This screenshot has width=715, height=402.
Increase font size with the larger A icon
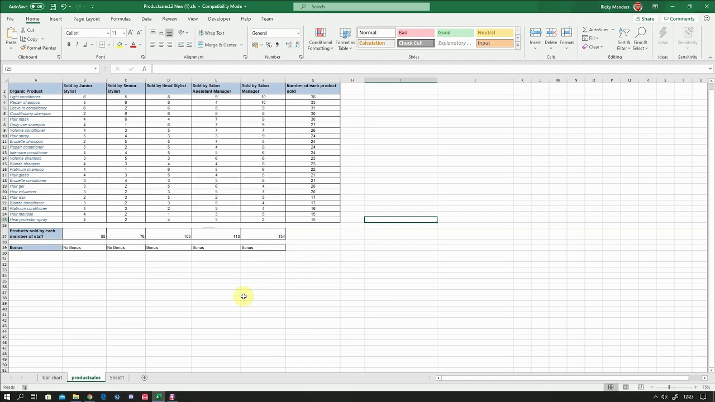pos(131,33)
